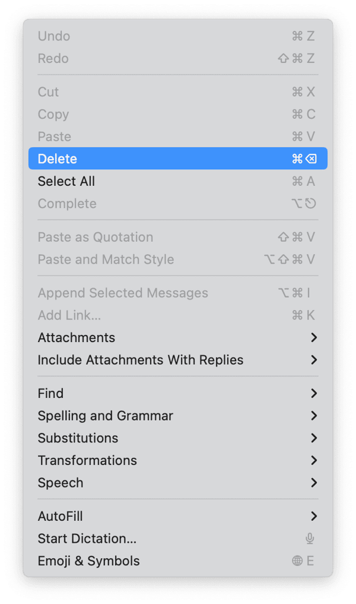356x604 pixels.
Task: Open the AutoFill submenu
Action: [61, 516]
